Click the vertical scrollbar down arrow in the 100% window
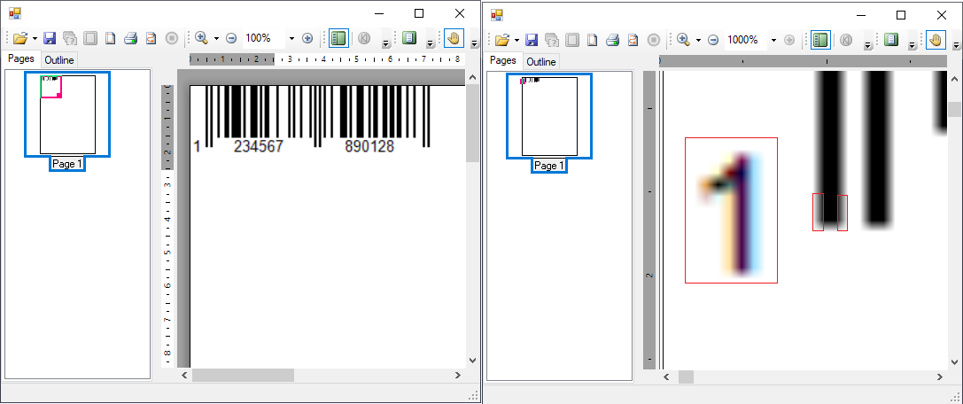Image resolution: width=963 pixels, height=404 pixels. 472,361
